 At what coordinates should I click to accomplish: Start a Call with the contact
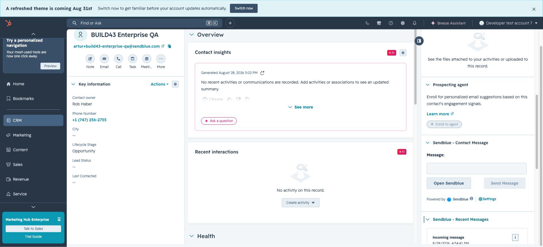coord(118,59)
